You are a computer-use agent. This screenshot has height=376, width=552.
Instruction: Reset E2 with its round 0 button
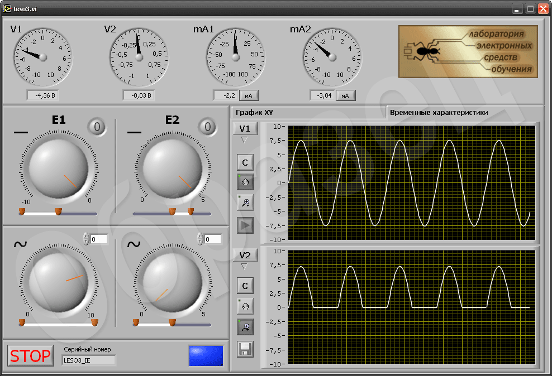coord(207,127)
